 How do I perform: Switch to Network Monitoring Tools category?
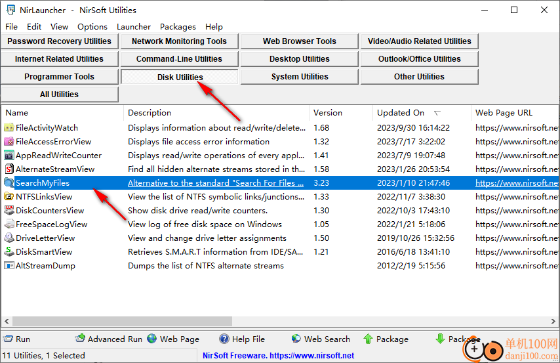179,41
